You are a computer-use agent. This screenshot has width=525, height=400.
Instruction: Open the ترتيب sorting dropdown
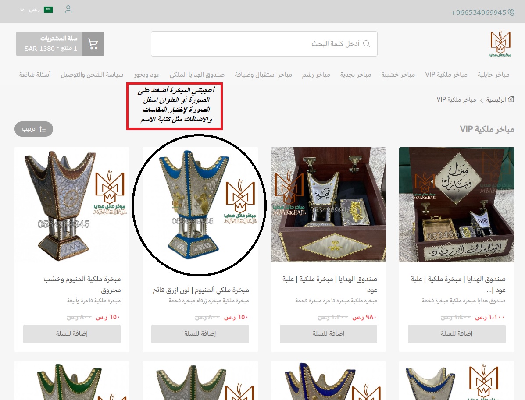34,129
